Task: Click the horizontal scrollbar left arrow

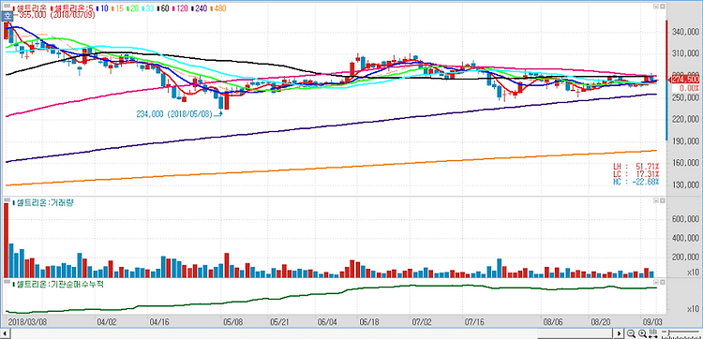Action: [6, 333]
